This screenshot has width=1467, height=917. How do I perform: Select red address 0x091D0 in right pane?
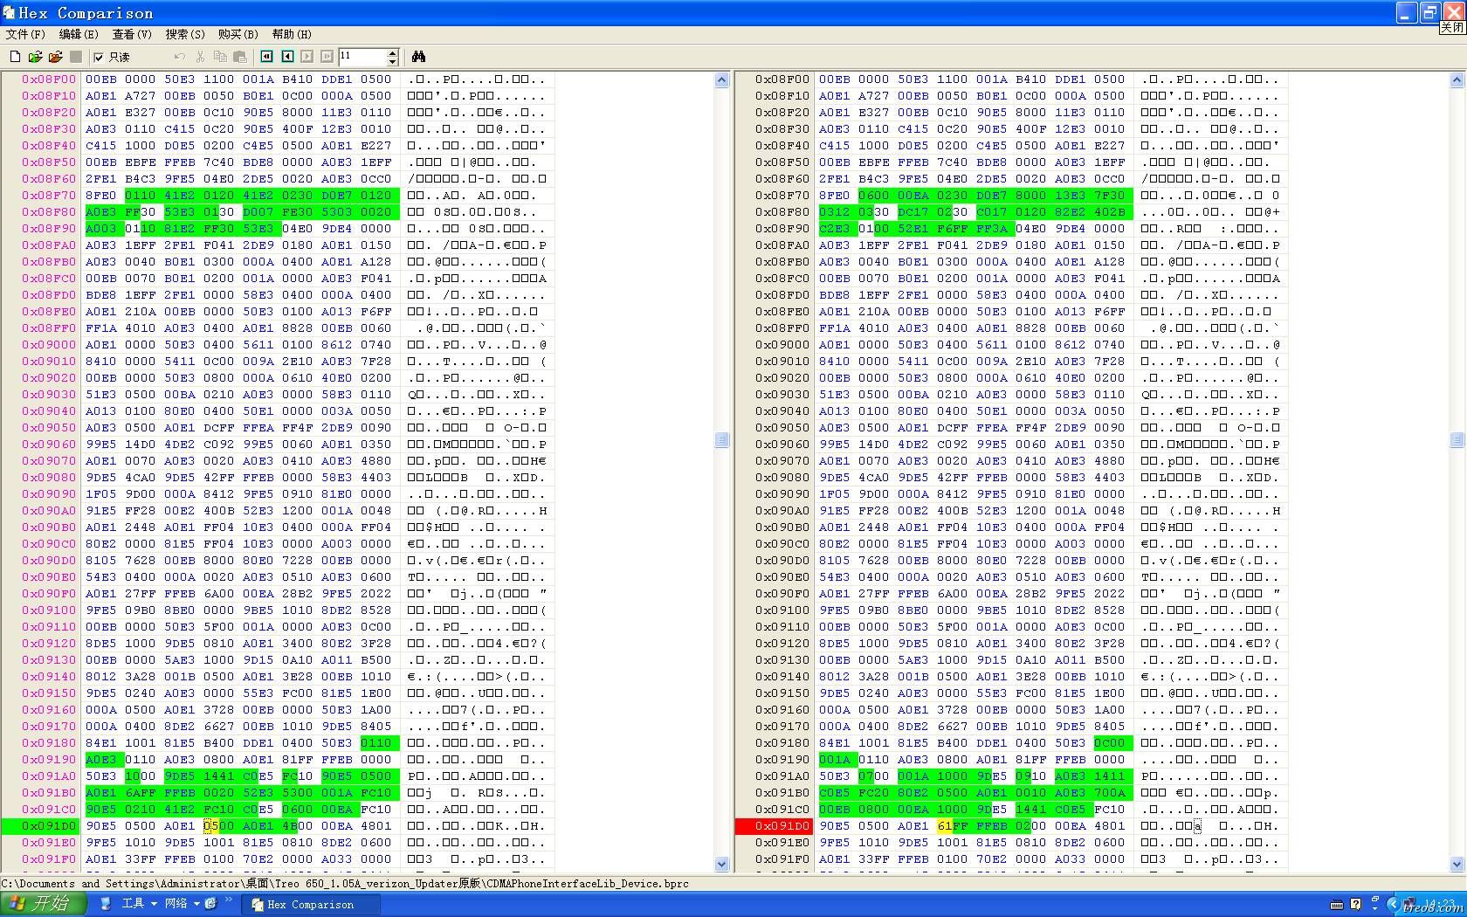coord(782,826)
